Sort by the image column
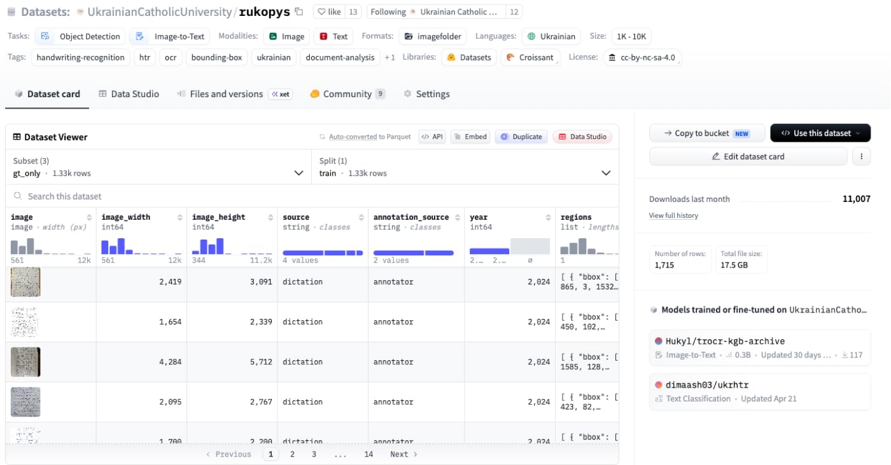The width and height of the screenshot is (891, 465). [88, 217]
